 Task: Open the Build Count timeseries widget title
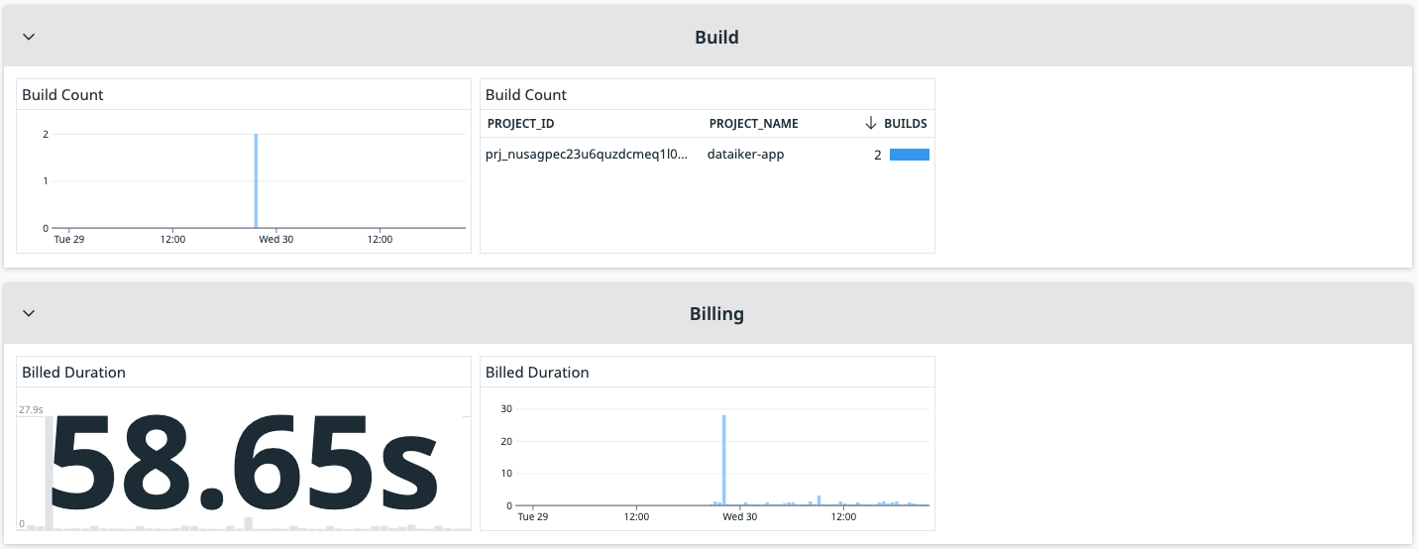coord(62,95)
